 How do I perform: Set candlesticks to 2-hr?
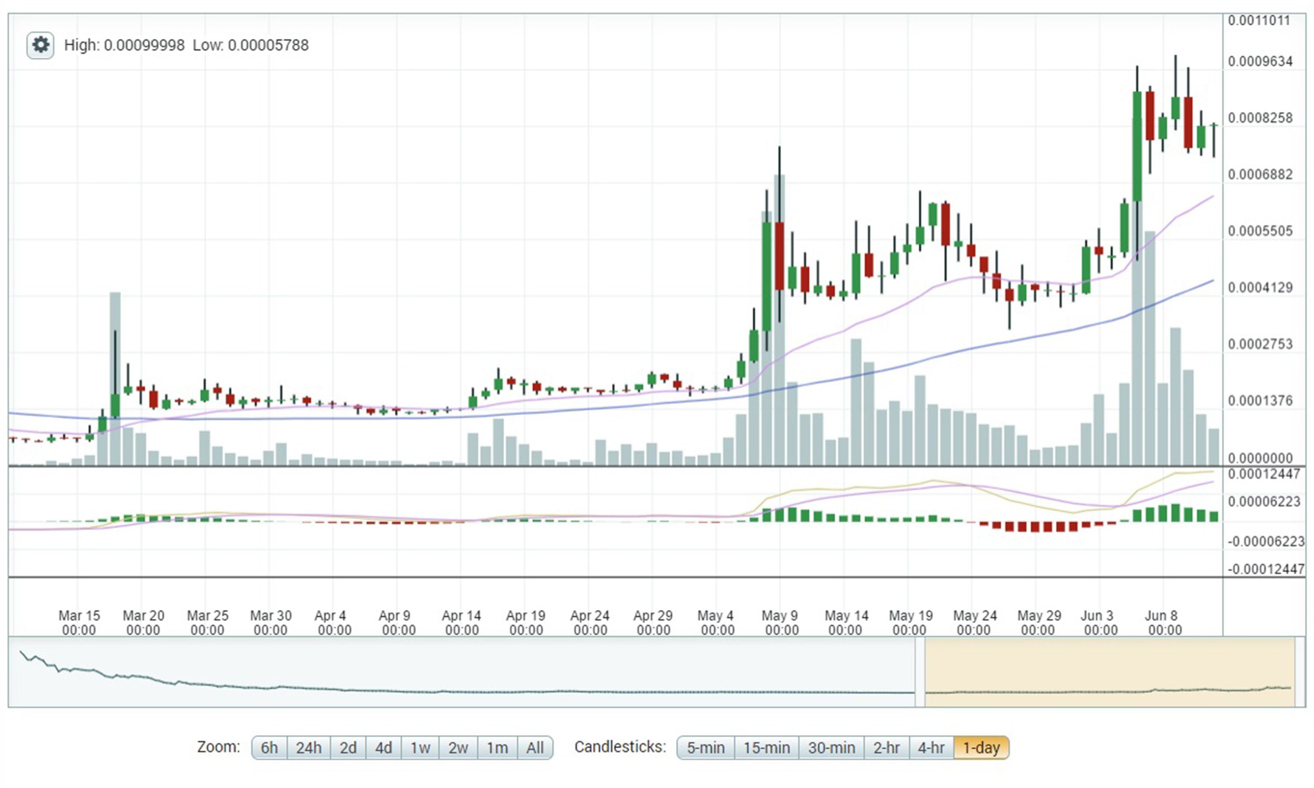coord(887,748)
